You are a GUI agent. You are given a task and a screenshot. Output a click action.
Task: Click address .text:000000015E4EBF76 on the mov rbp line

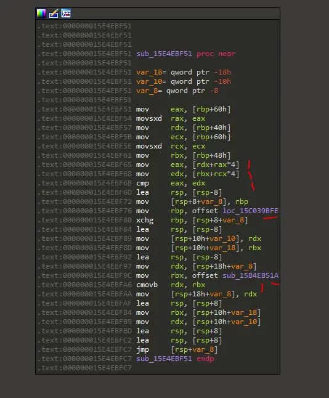click(84, 211)
